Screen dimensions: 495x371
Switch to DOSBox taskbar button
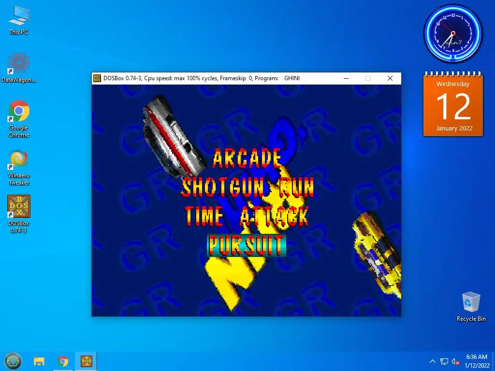[x=86, y=361]
